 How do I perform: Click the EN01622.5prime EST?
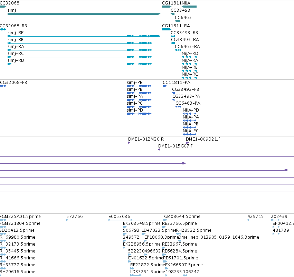130,262
